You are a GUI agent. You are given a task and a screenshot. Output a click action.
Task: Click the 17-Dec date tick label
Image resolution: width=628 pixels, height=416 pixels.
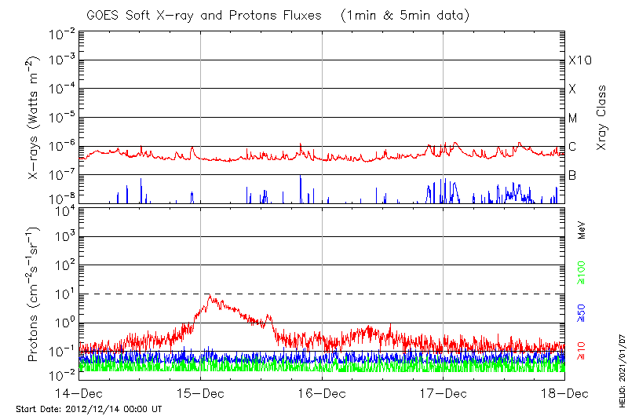click(x=443, y=393)
